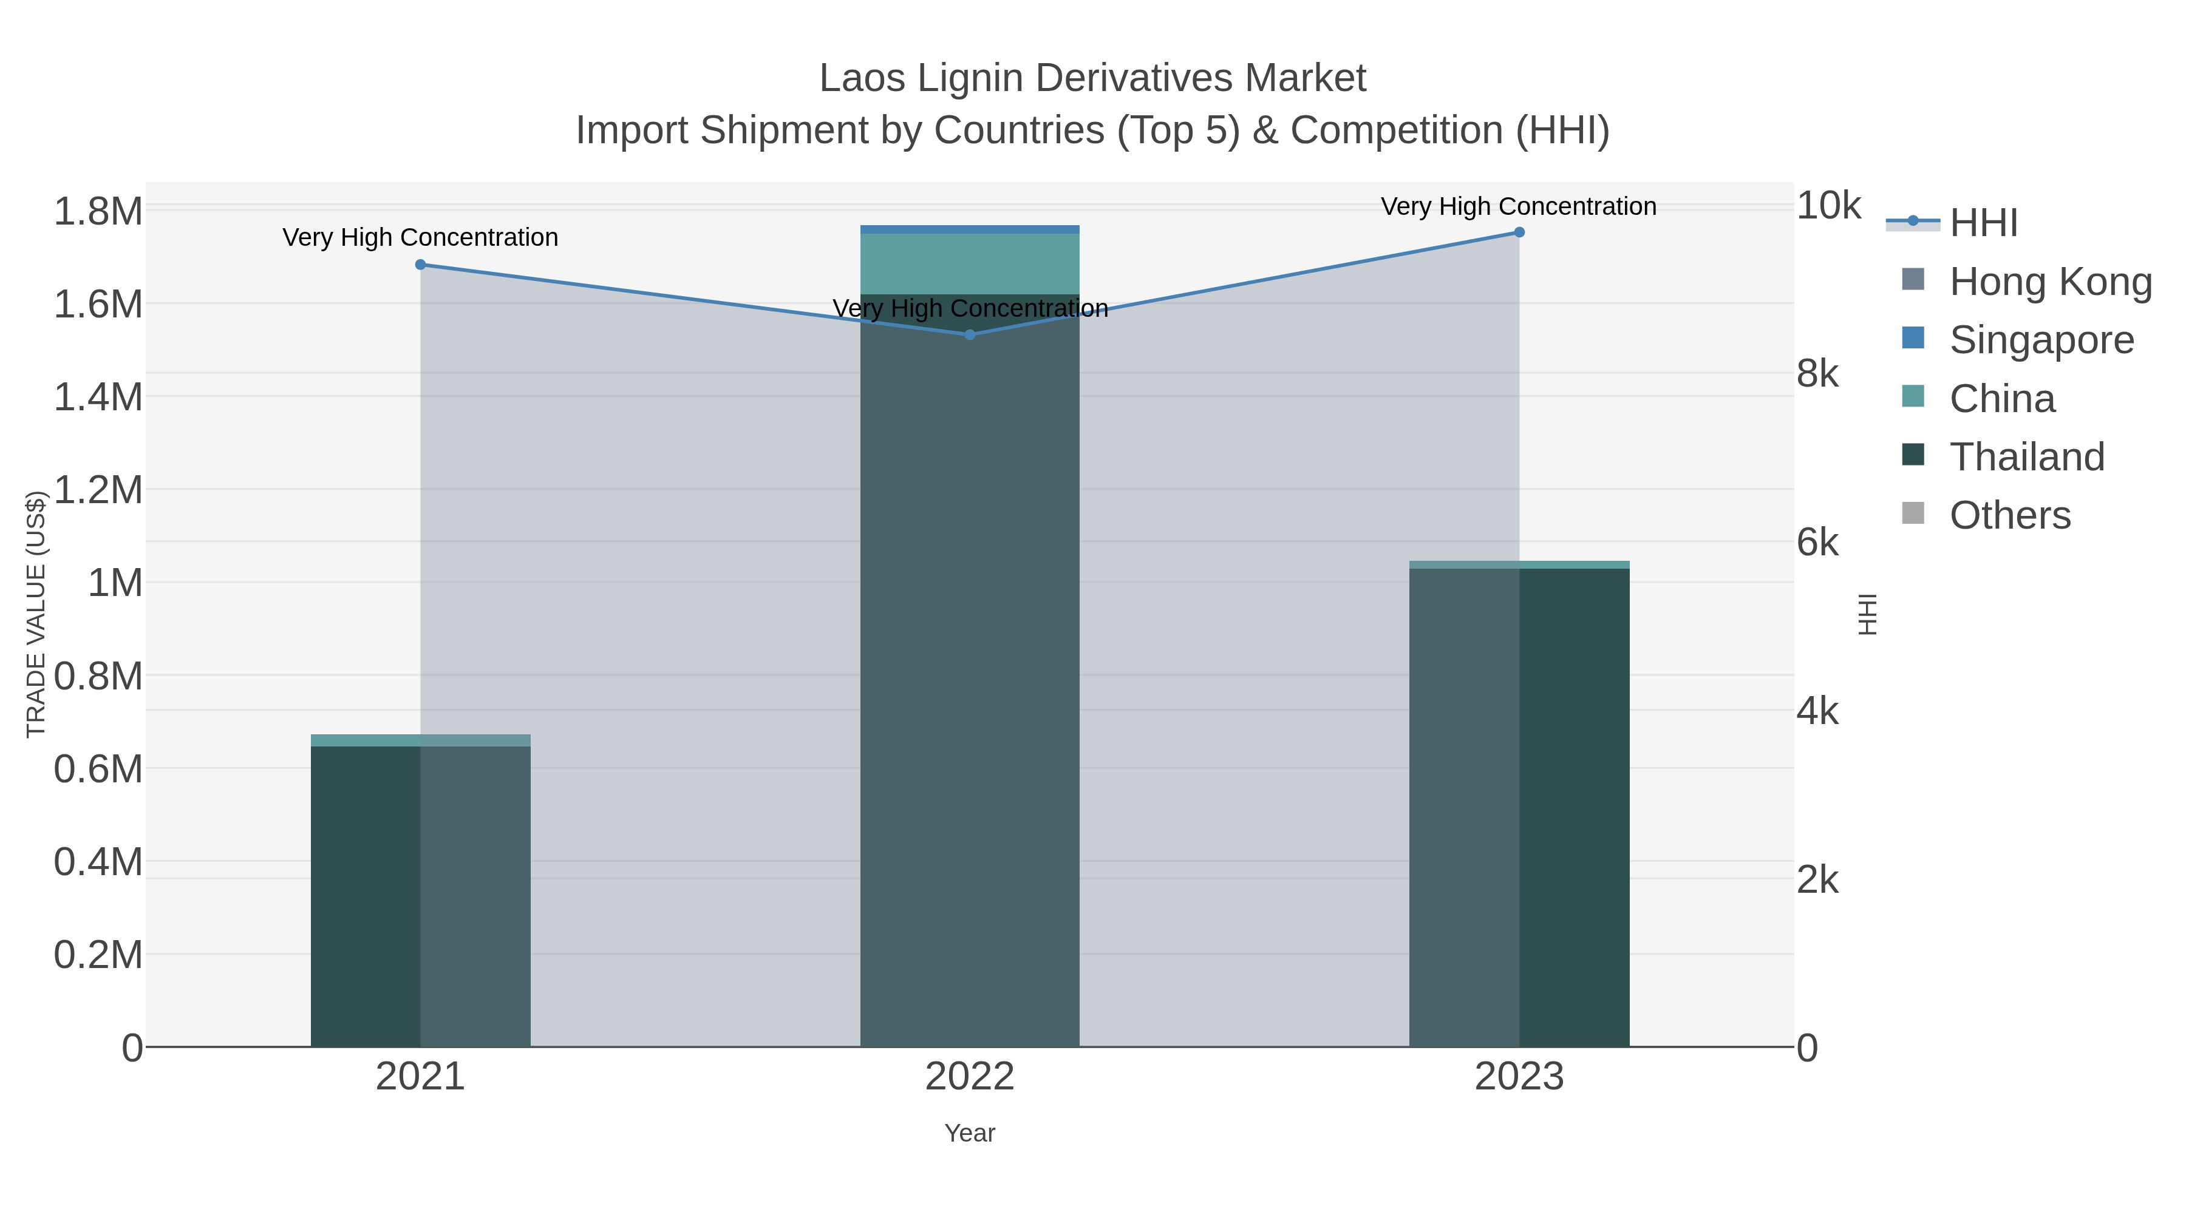Click the 0.2M left axis tick
This screenshot has width=2186, height=1229.
(98, 955)
